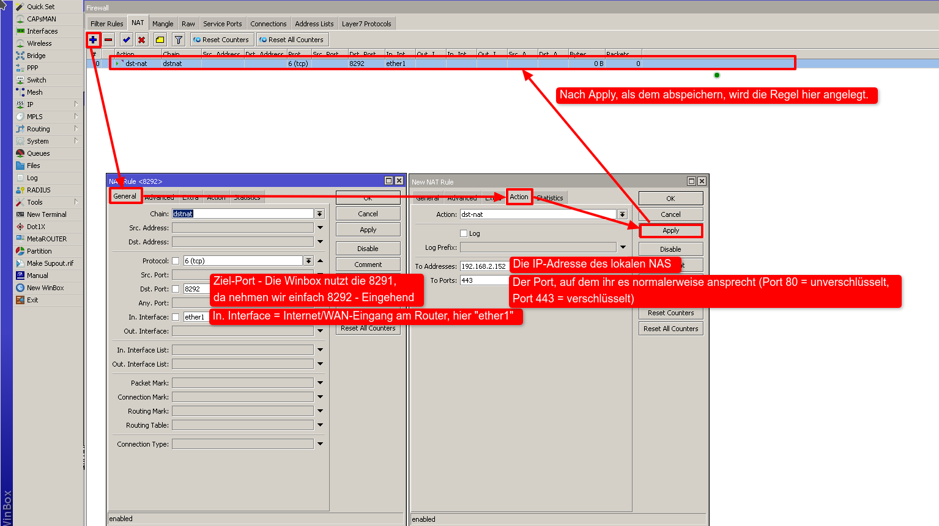Click OK in New NAT Rule window
The height and width of the screenshot is (526, 939).
670,199
